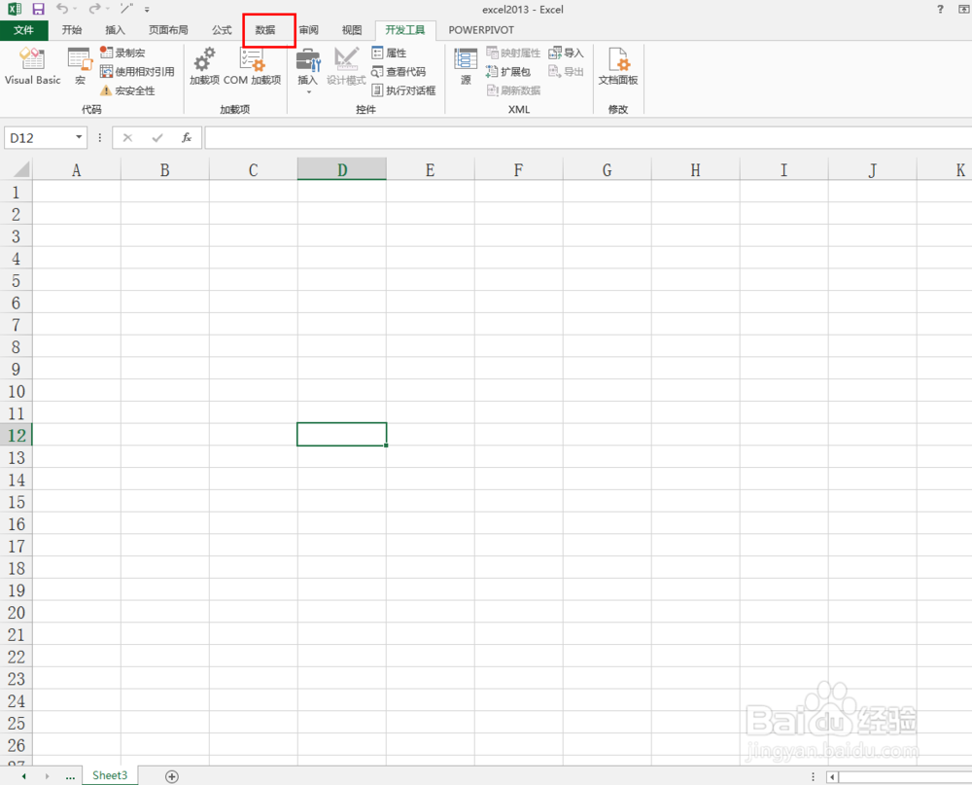Switch to the Page Layout (页面布局) tab
972x785 pixels.
coord(168,30)
